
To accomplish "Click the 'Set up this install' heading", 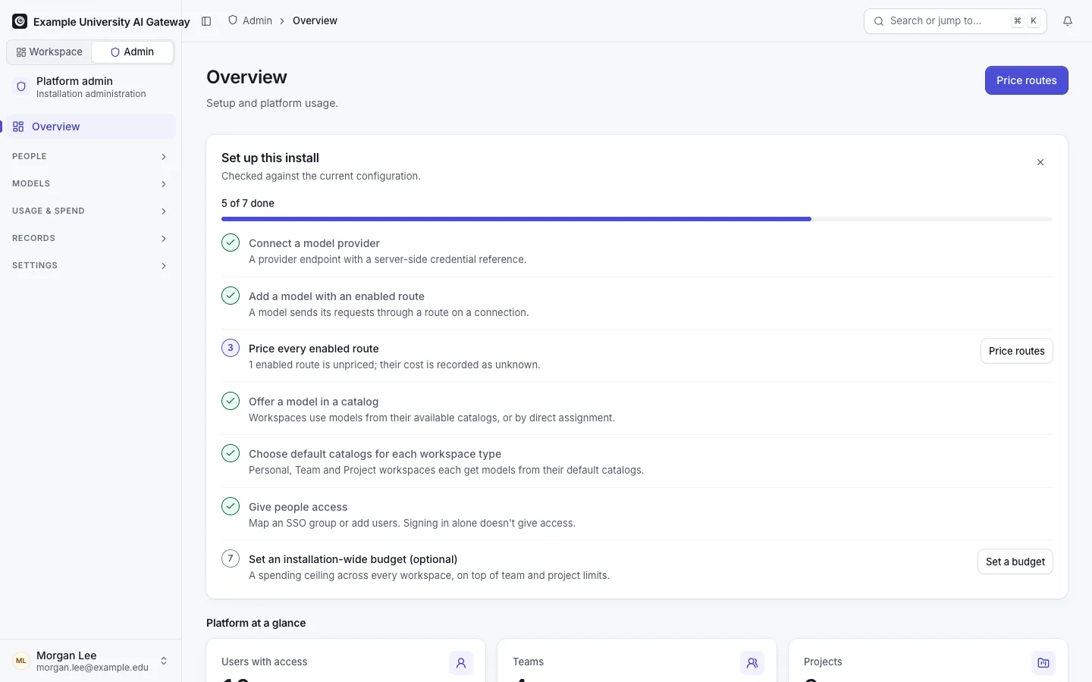I will pyautogui.click(x=270, y=158).
